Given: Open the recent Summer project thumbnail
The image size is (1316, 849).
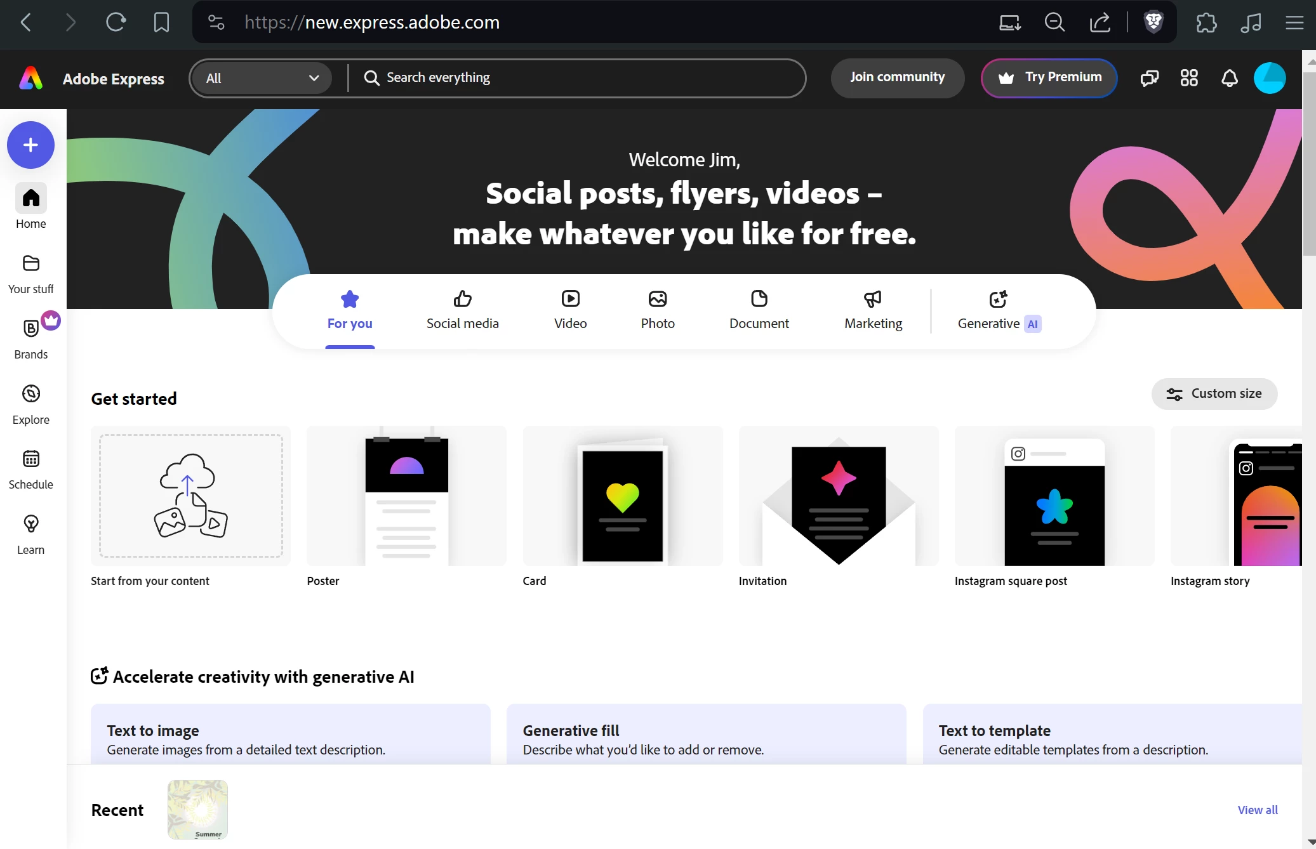Looking at the screenshot, I should tap(197, 809).
